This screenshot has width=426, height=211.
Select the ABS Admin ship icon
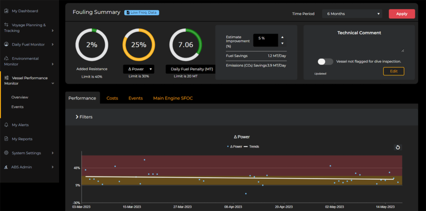pyautogui.click(x=6, y=167)
